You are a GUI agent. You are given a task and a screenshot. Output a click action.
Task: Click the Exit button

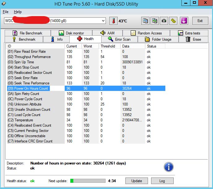point(200,21)
